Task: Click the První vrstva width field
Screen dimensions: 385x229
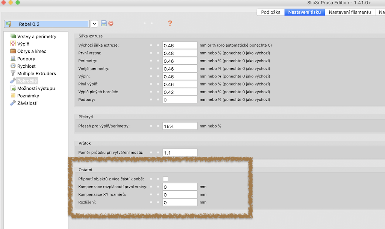Action: point(180,53)
